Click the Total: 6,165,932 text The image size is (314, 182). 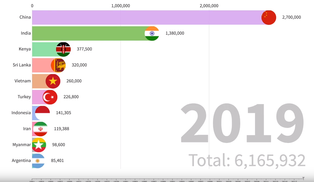click(247, 160)
